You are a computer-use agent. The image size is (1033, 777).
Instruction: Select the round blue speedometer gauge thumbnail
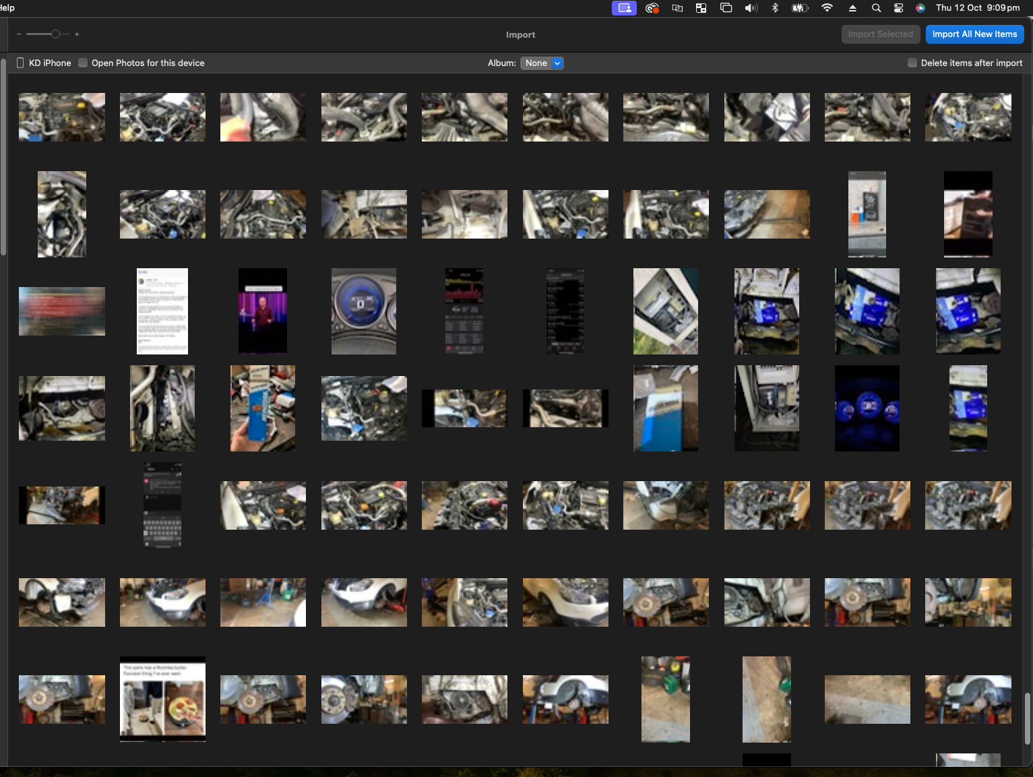(364, 311)
